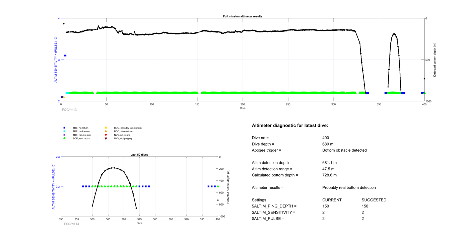This screenshot has width=469, height=243.
Task: Click the 'Settings' header
Action: (x=259, y=200)
